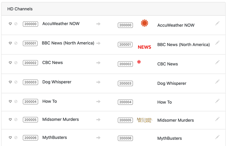Click mapped name Midsomer Murders on right
228x146 pixels.
175,120
